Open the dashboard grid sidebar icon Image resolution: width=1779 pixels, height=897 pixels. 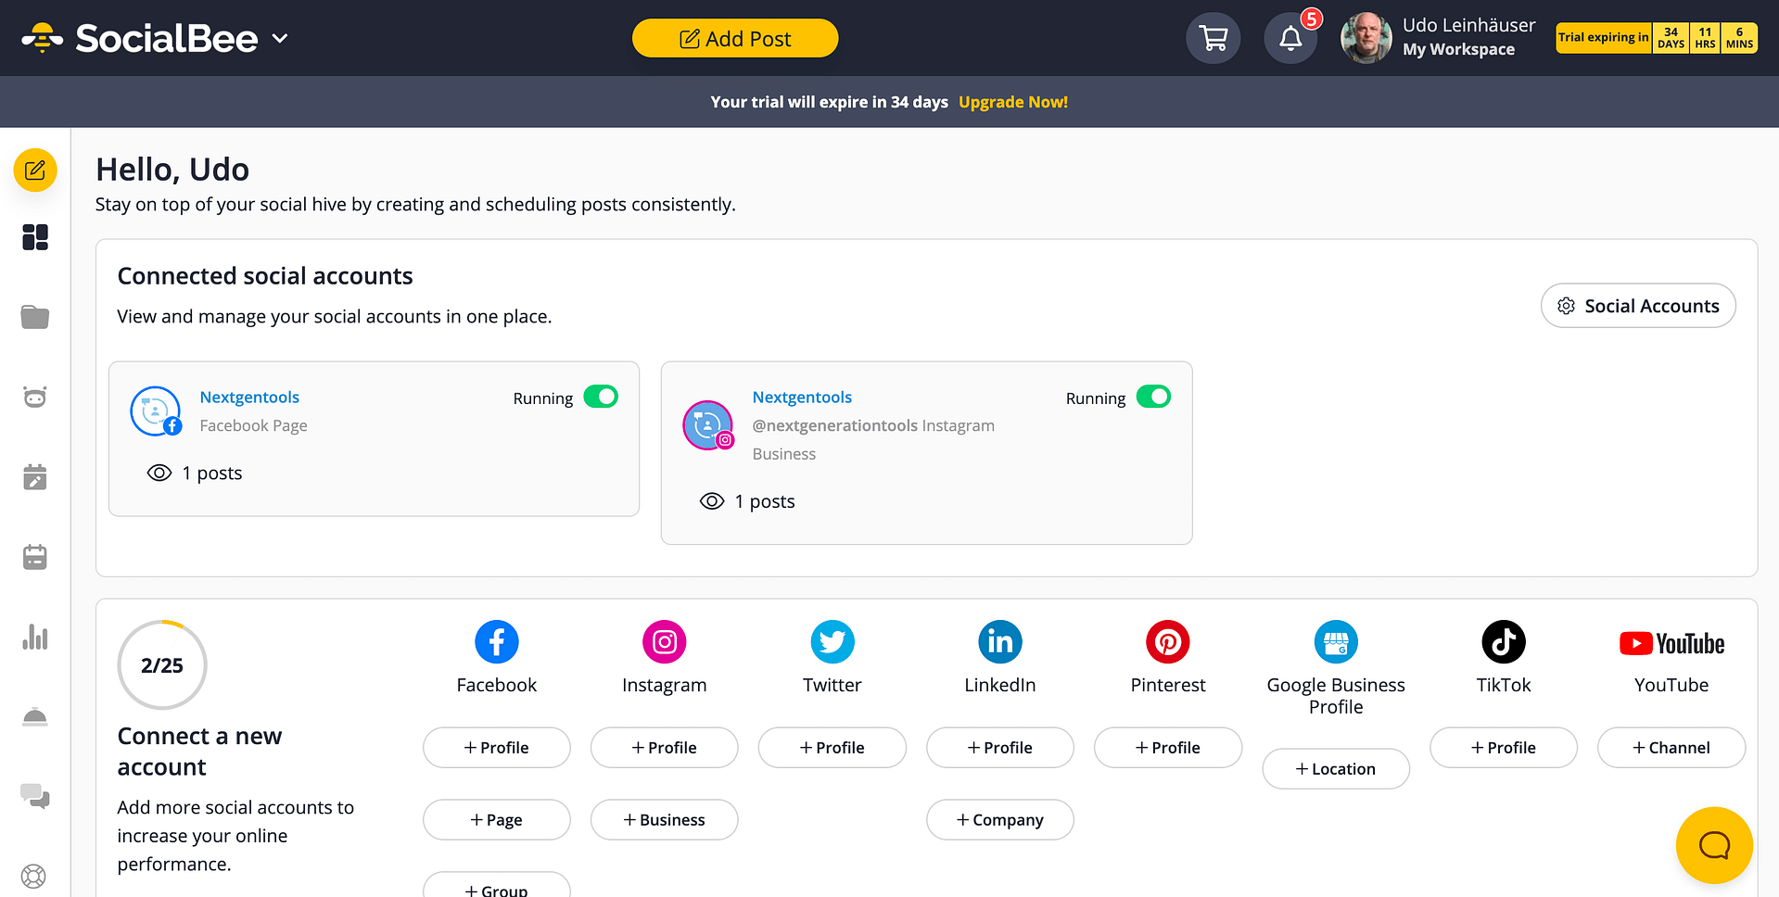[35, 237]
